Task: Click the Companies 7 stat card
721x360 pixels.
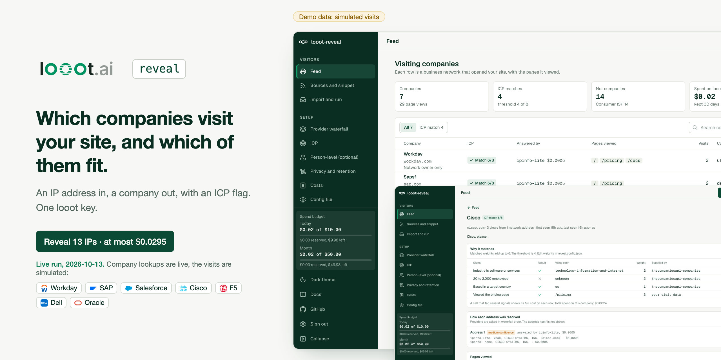Action: (442, 96)
